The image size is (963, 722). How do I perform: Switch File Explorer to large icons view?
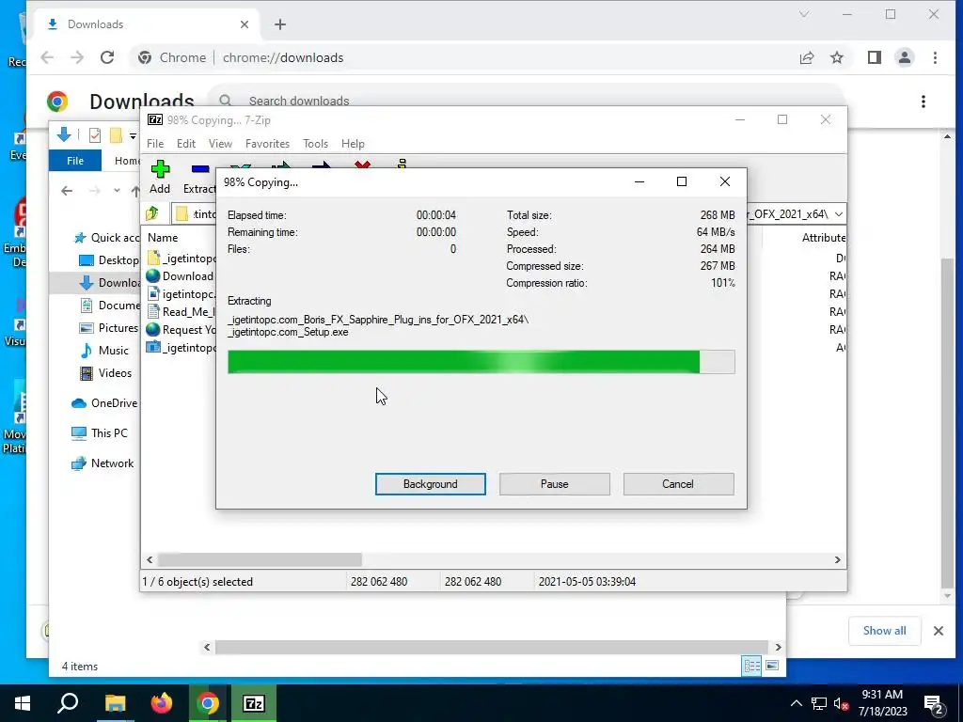coord(772,666)
